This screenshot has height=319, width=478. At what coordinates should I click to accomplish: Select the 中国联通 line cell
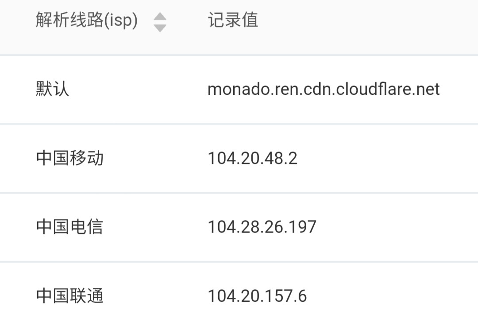[70, 296]
